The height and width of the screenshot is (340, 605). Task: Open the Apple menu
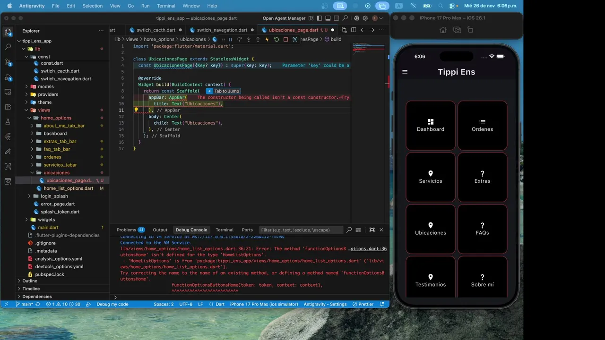tap(9, 6)
